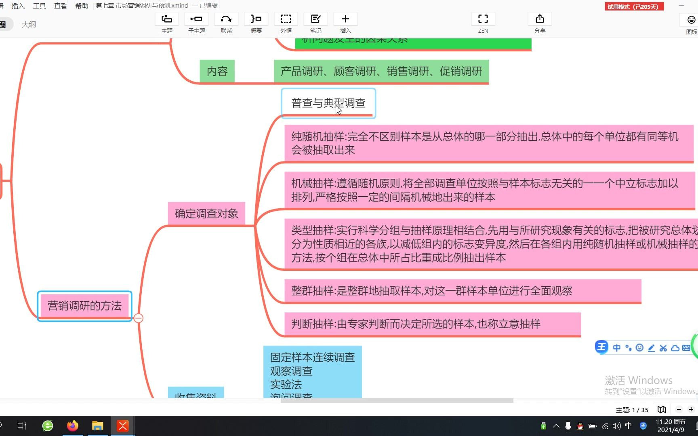Open the 工具 menu

(39, 6)
